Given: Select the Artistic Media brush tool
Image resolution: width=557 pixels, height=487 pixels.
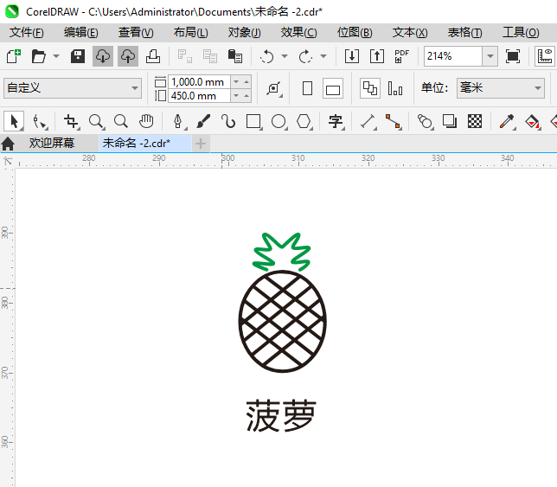Looking at the screenshot, I should [x=203, y=121].
